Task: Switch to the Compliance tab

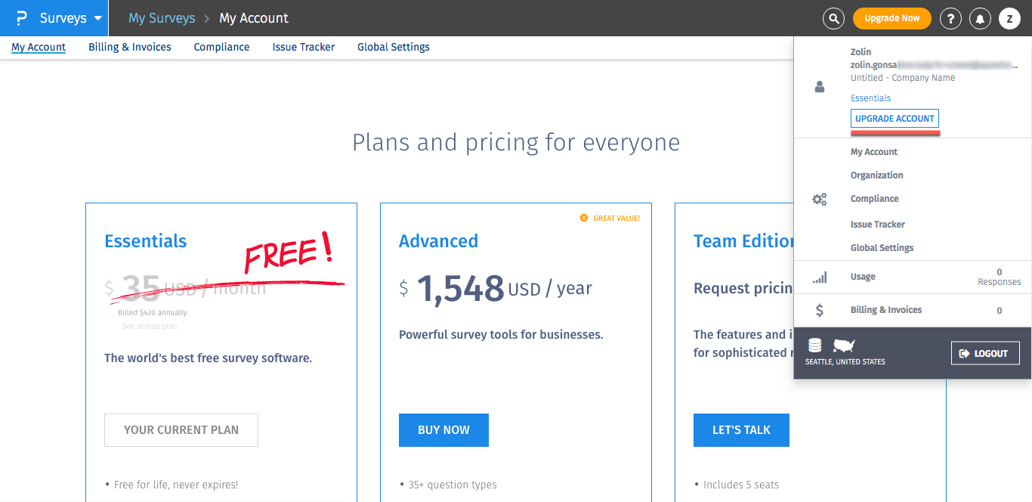Action: [221, 47]
